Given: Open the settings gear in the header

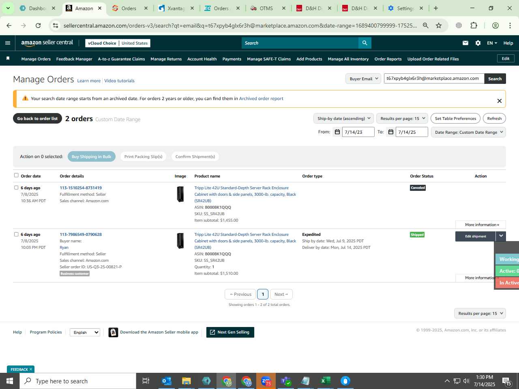Looking at the screenshot, I should point(478,43).
